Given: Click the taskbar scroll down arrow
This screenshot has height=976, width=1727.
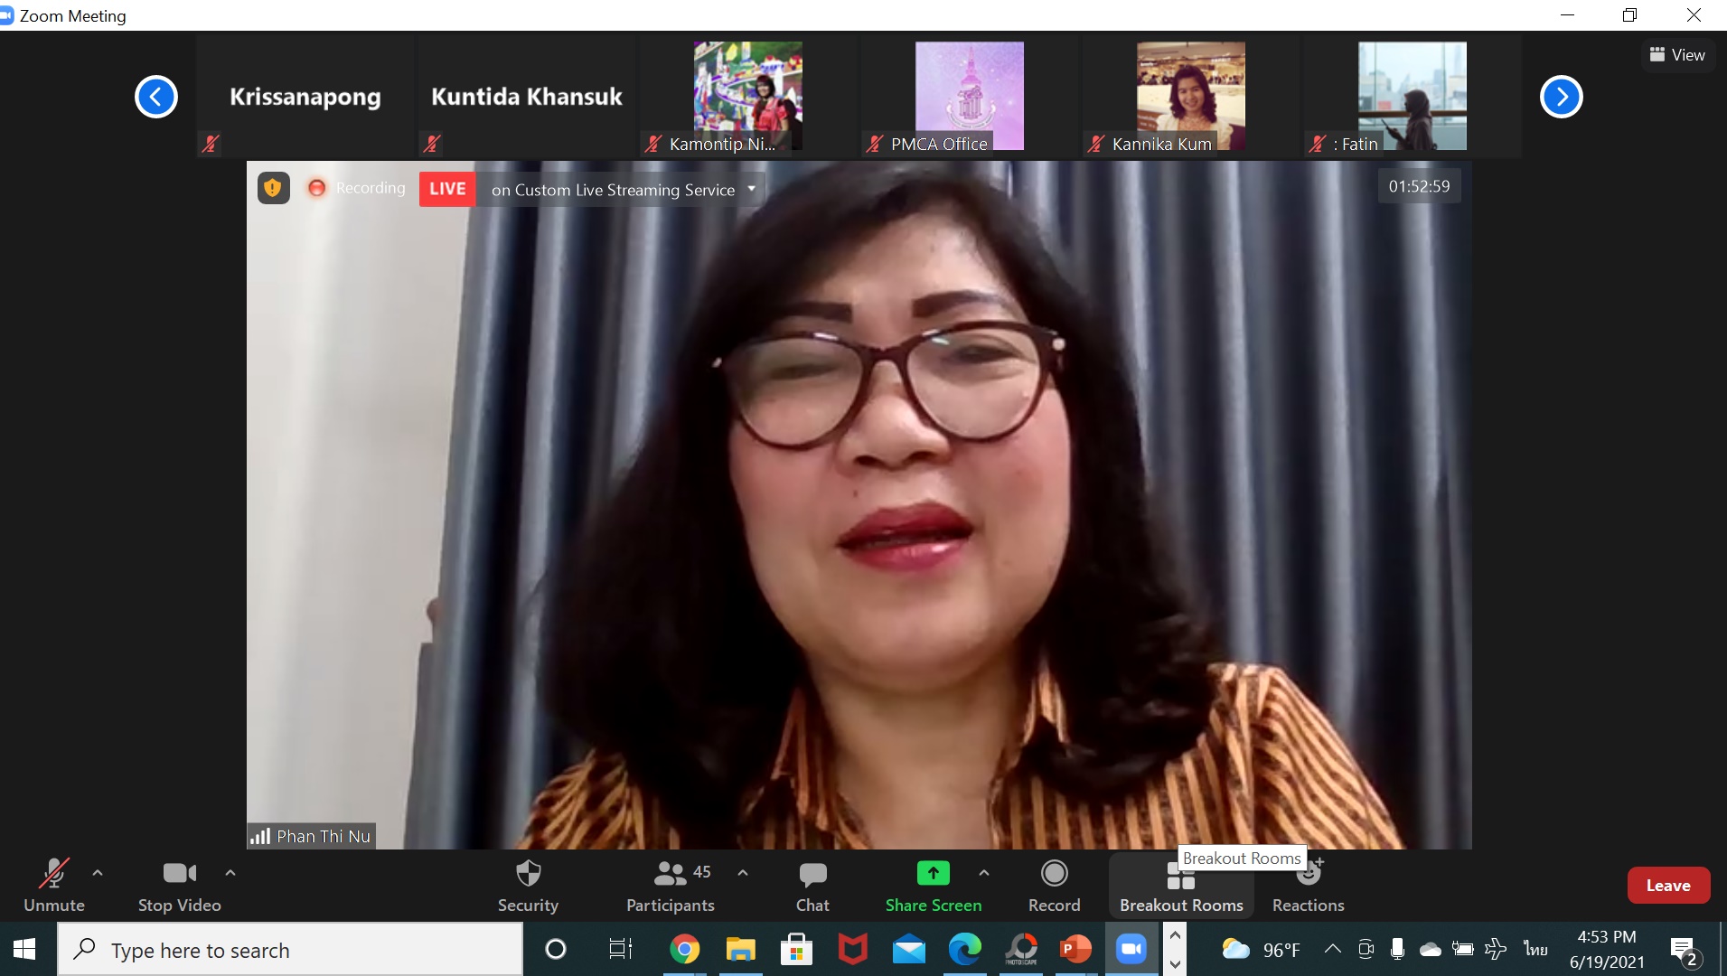Looking at the screenshot, I should (x=1175, y=963).
